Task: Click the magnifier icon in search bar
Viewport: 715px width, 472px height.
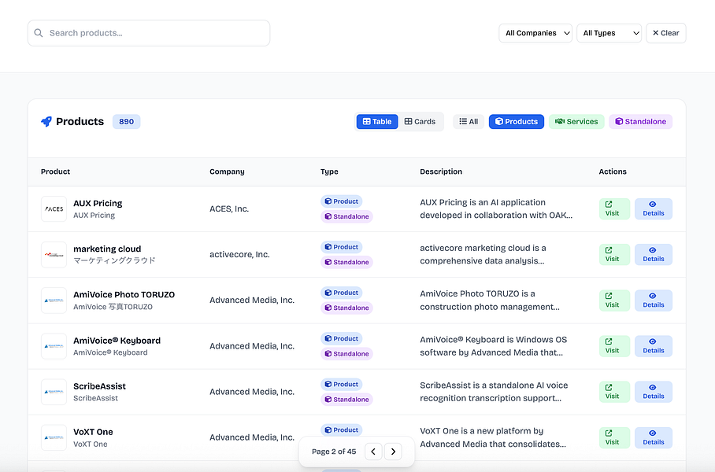Action: [x=39, y=33]
